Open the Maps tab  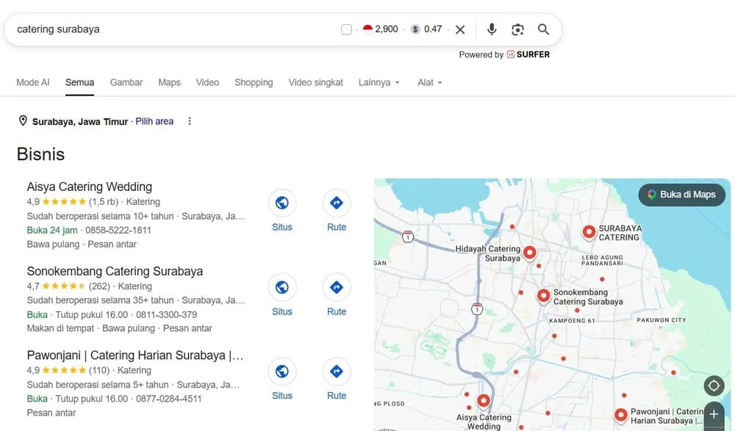point(169,82)
